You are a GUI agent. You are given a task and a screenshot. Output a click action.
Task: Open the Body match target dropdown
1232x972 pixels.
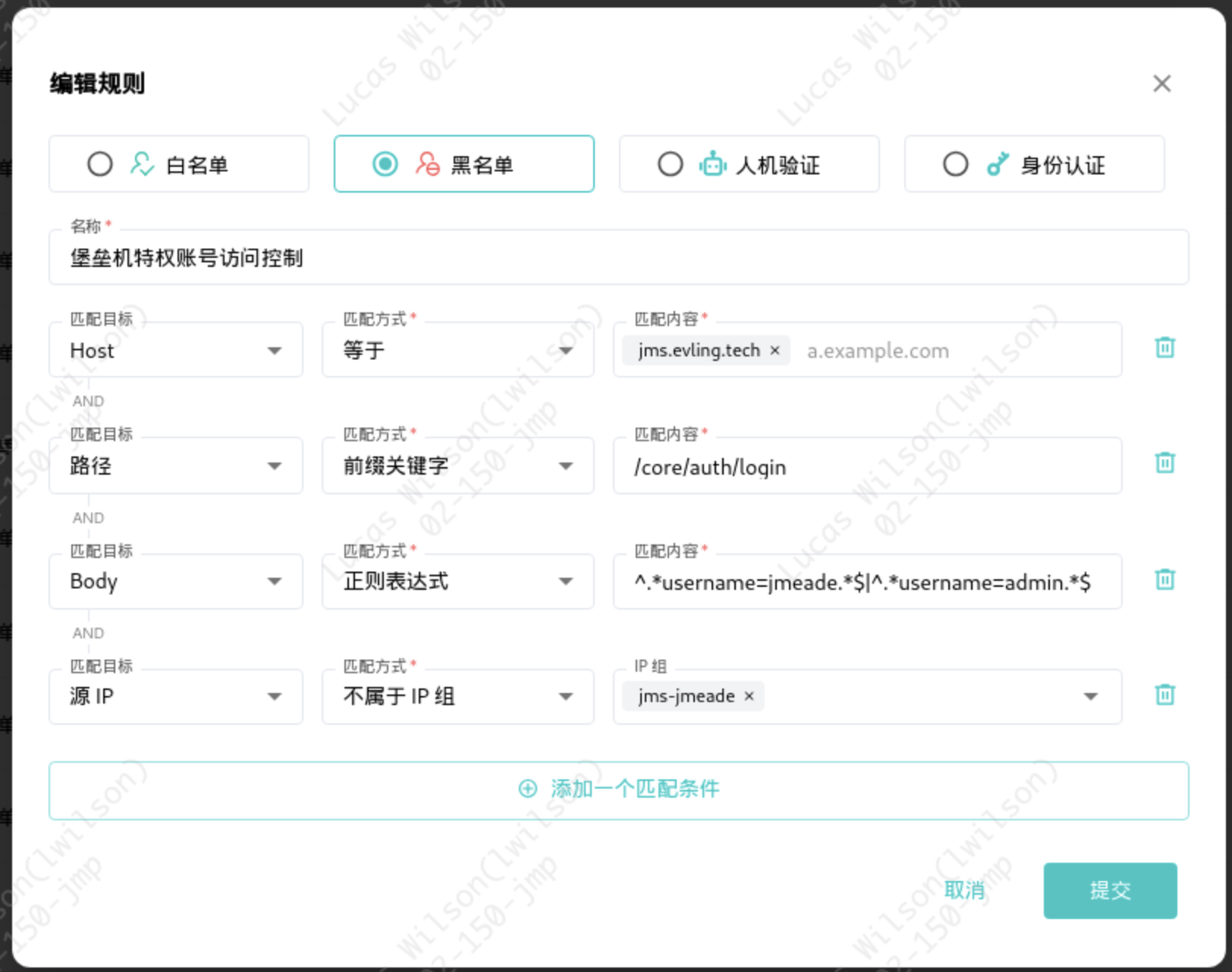(176, 582)
